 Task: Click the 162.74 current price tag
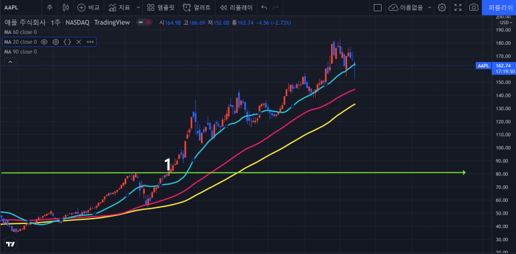point(504,66)
